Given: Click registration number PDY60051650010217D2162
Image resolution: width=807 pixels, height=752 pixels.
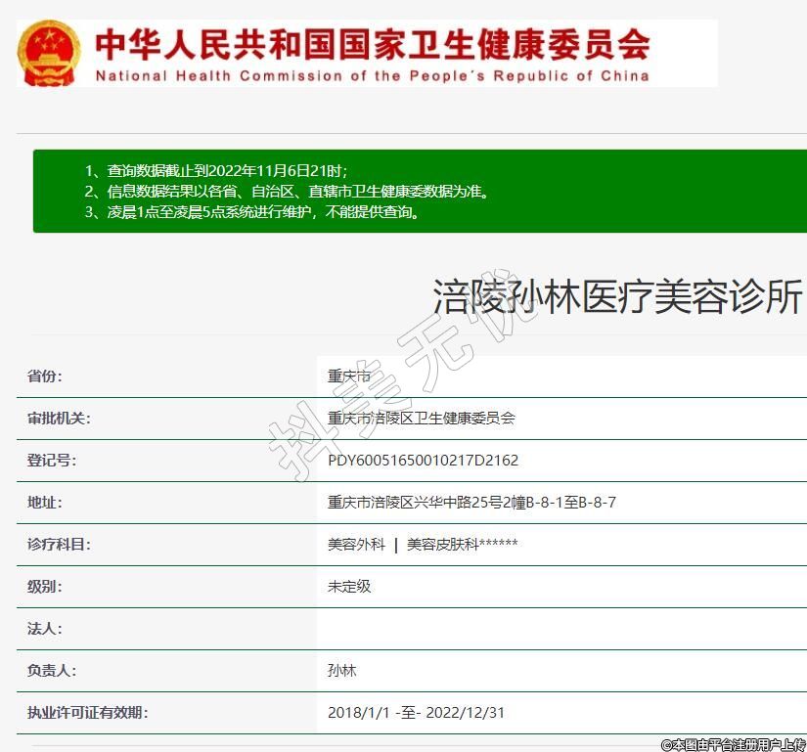Looking at the screenshot, I should click(423, 461).
